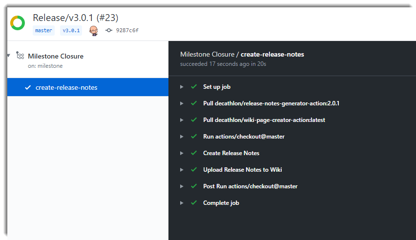Click green check for Create Release Notes

point(194,153)
